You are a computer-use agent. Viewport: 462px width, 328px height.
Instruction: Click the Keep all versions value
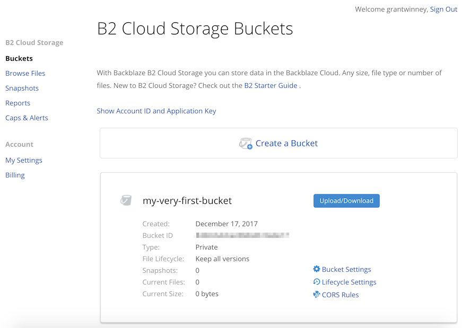[222, 259]
